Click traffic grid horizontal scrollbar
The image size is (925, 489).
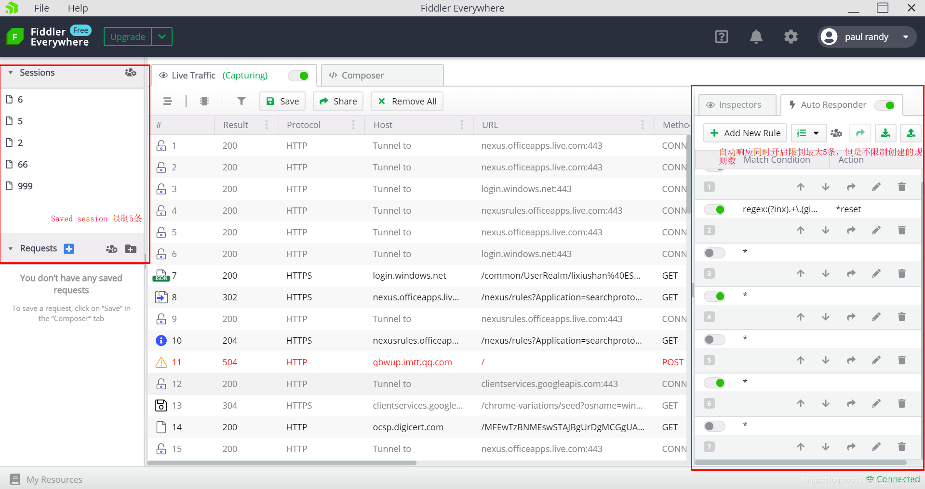click(282, 463)
